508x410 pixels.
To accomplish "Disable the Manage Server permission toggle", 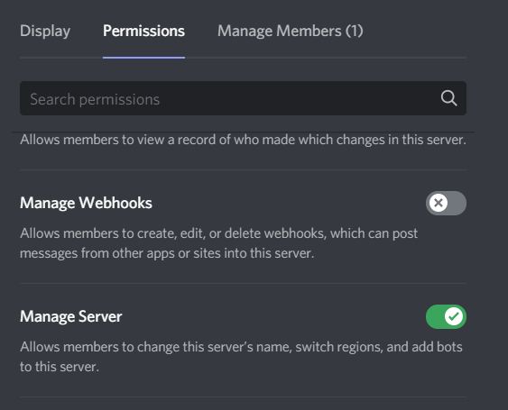I will coord(446,316).
